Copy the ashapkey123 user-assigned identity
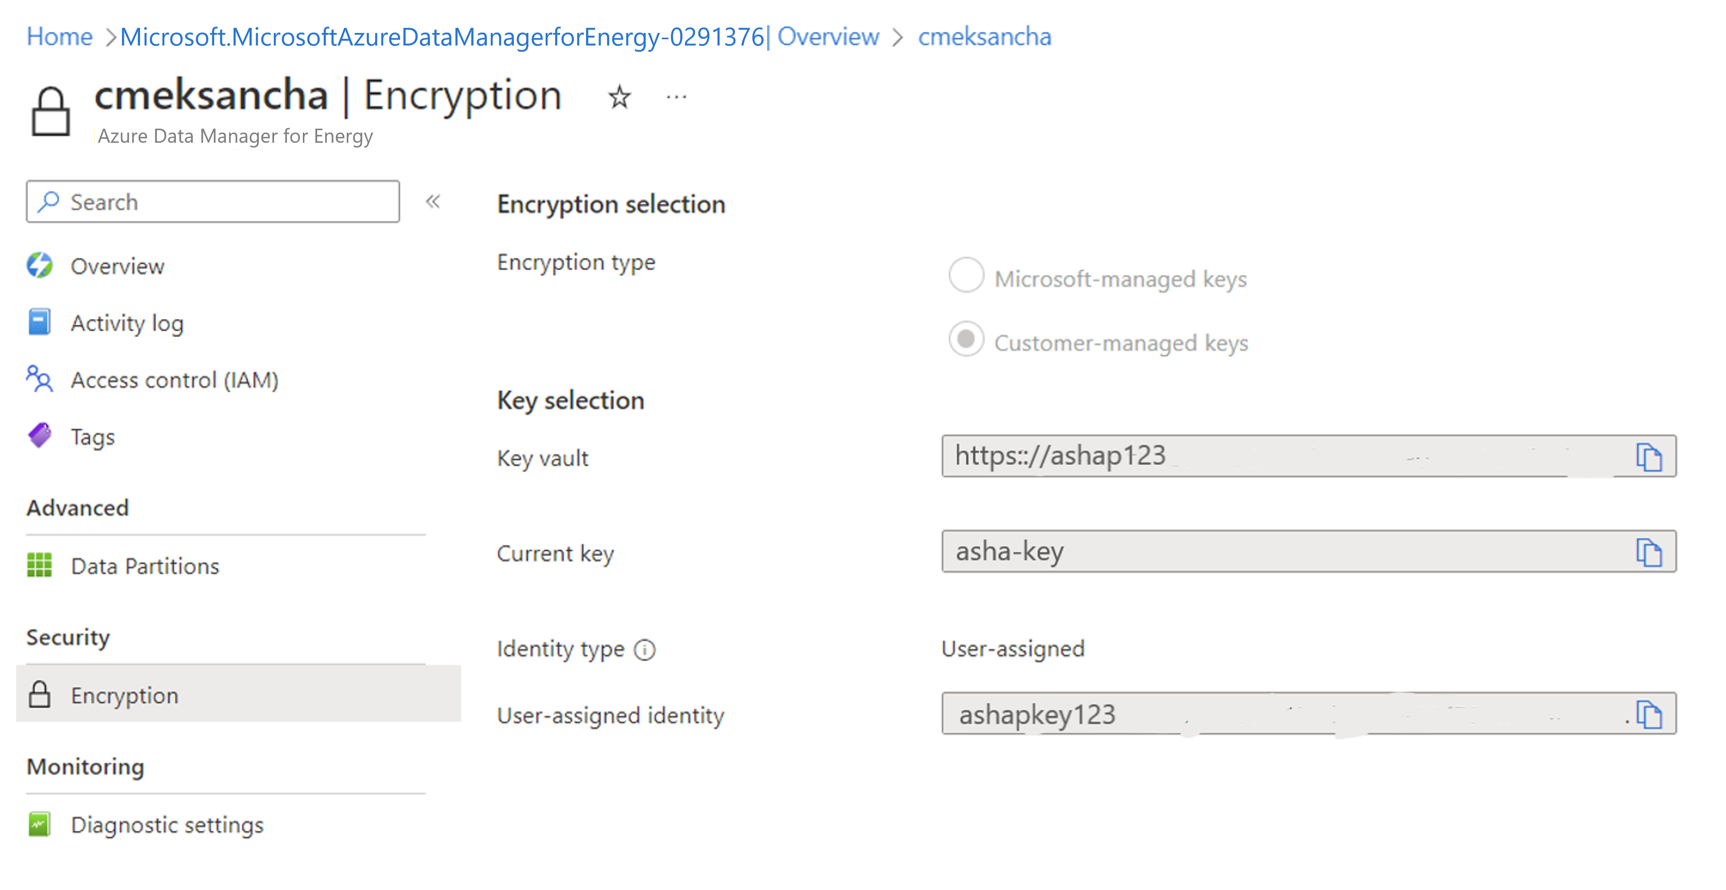1726x890 pixels. coord(1651,714)
